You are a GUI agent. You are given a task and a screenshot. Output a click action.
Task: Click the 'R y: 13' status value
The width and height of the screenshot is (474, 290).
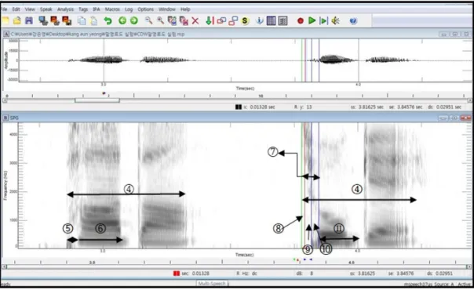pos(303,107)
